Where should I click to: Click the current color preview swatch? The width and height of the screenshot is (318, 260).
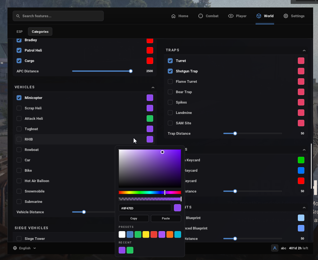(x=178, y=208)
